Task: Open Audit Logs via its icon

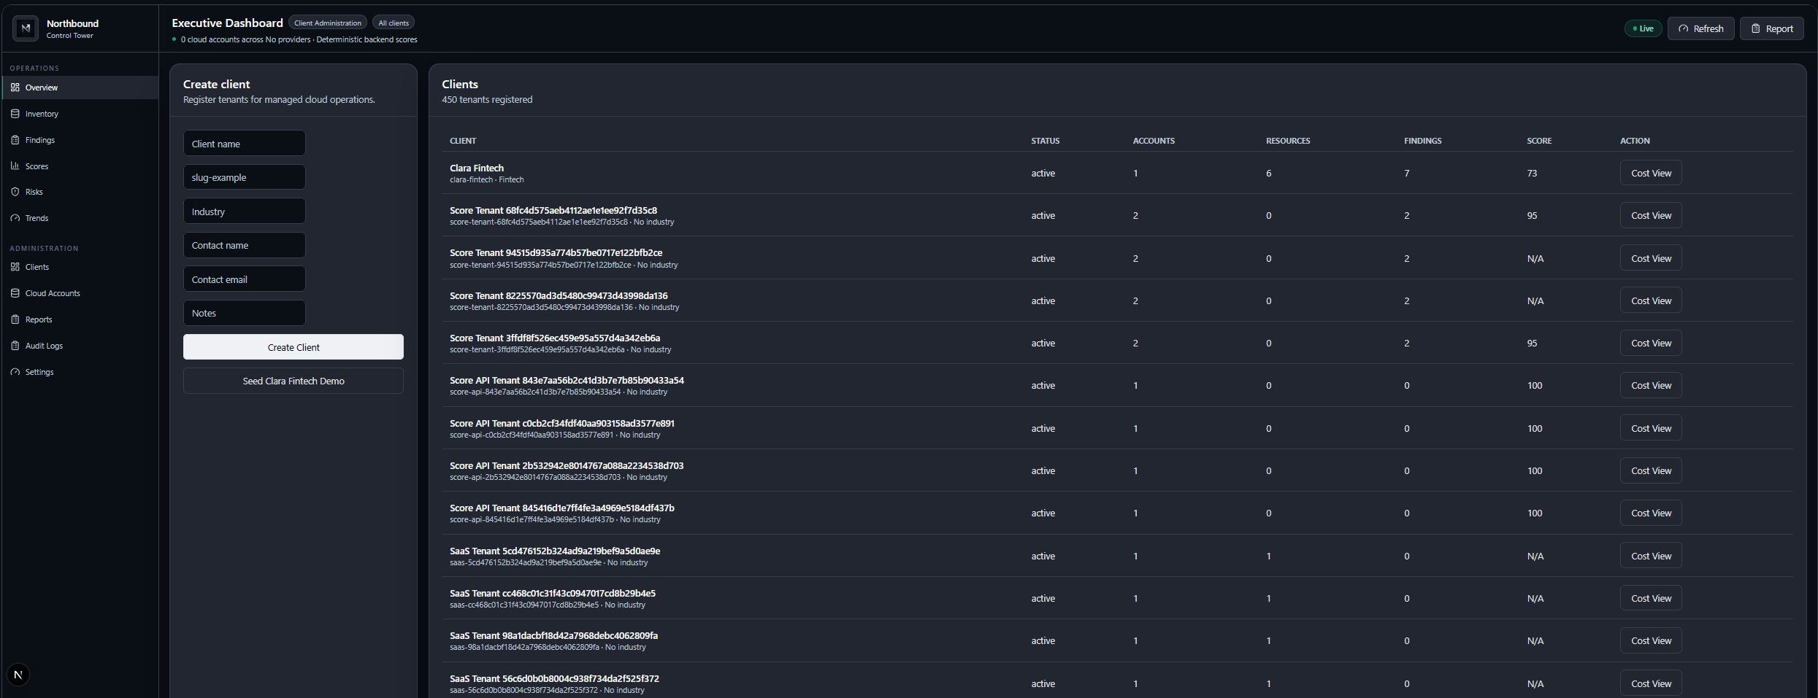Action: point(15,346)
